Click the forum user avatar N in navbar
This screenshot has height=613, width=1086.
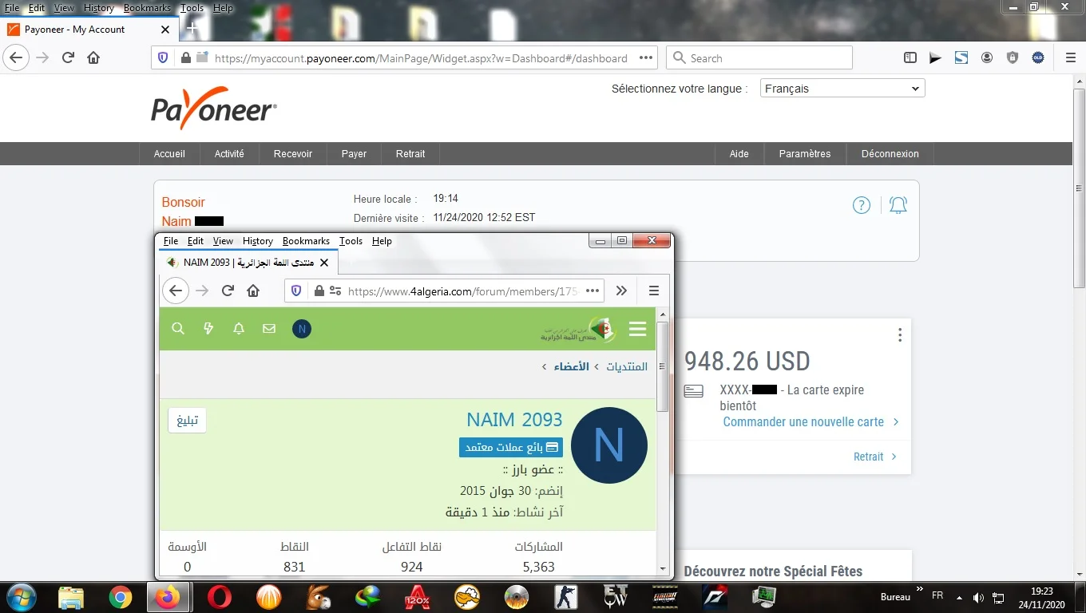coord(302,329)
